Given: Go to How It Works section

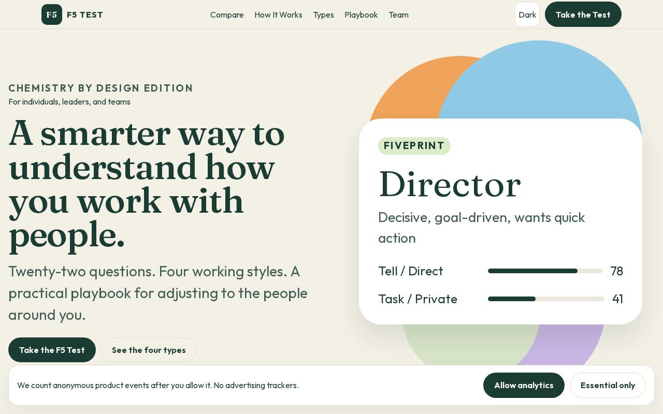Looking at the screenshot, I should [278, 14].
